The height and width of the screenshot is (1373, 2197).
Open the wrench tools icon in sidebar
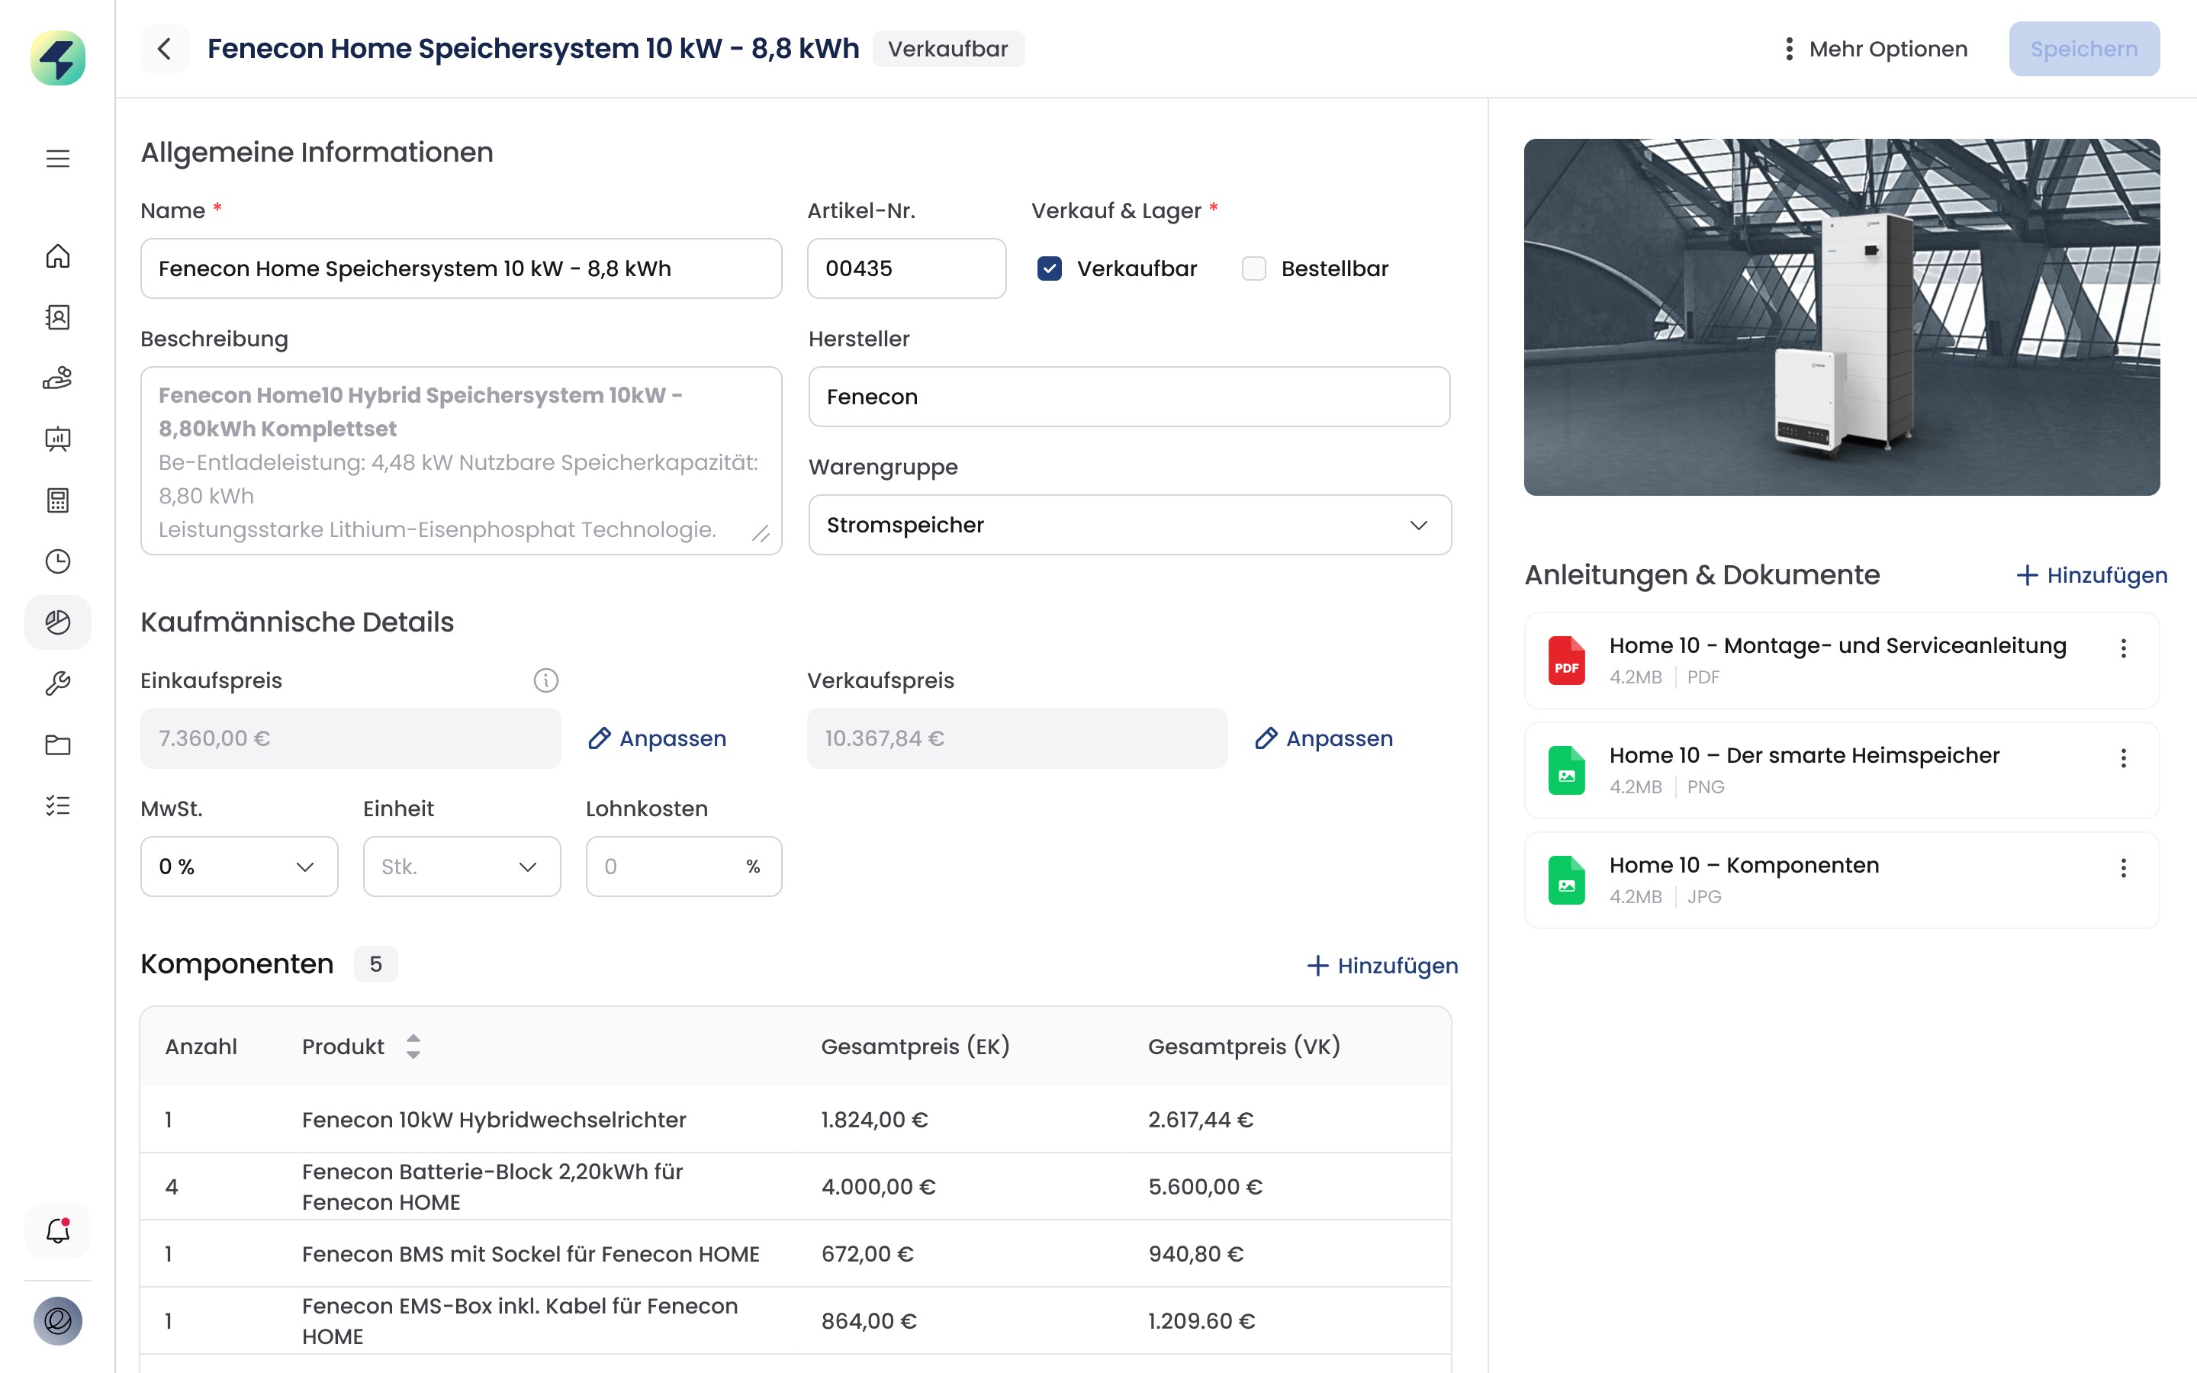(58, 683)
